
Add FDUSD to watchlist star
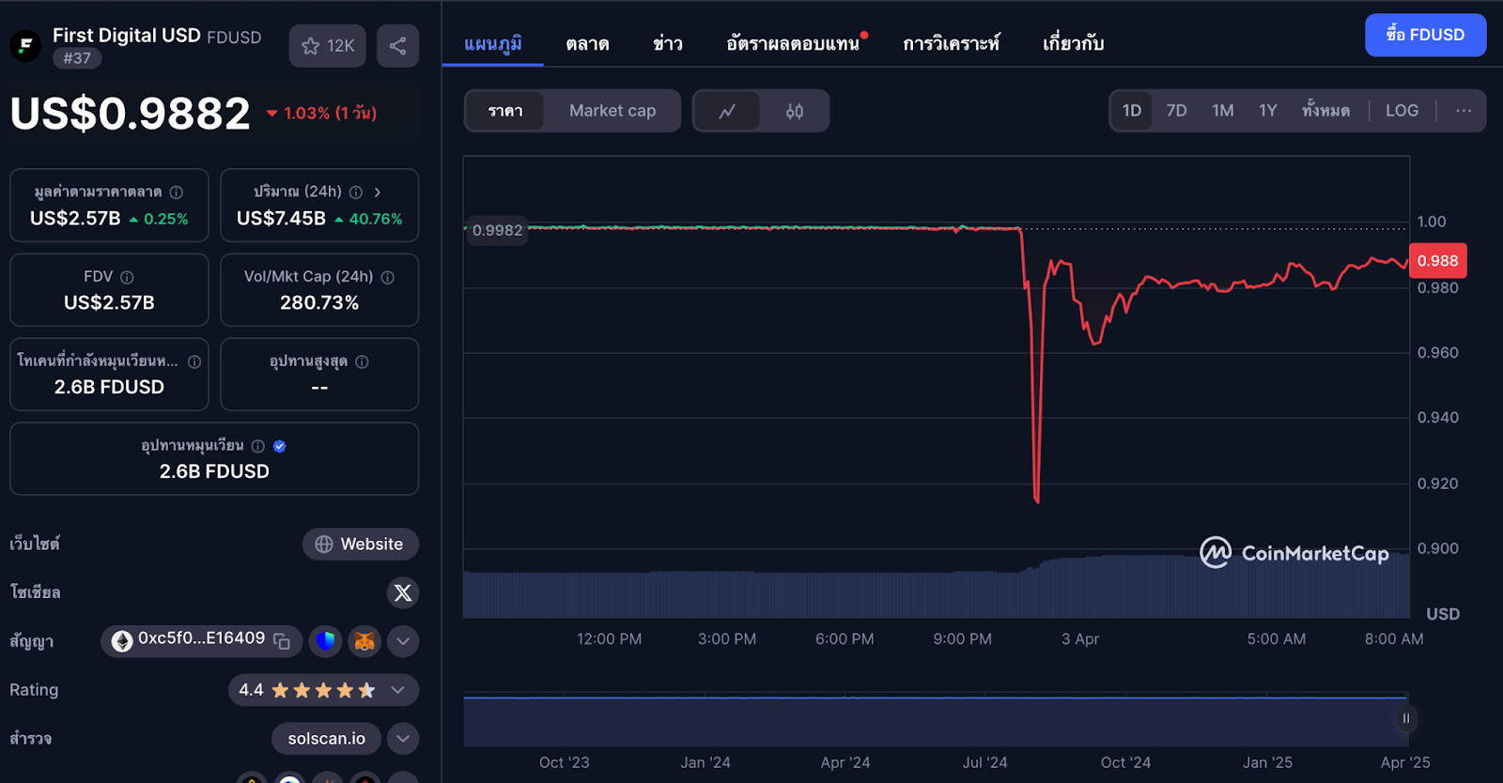point(327,46)
